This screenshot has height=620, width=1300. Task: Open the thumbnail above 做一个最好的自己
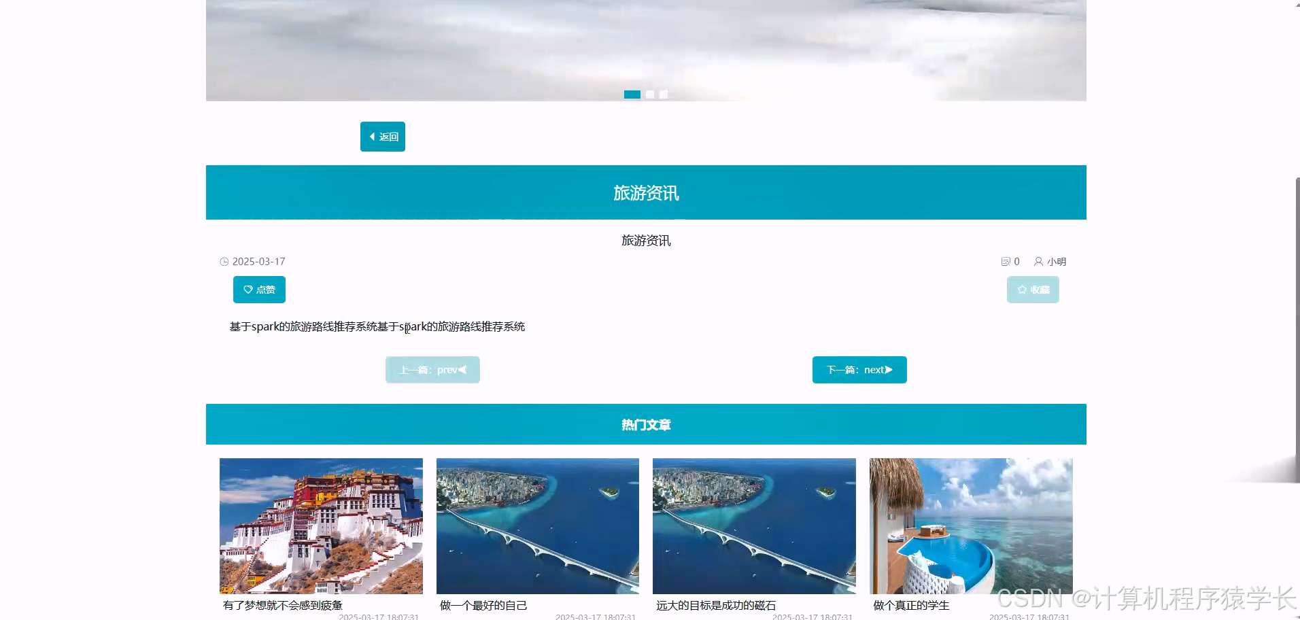[x=538, y=526]
